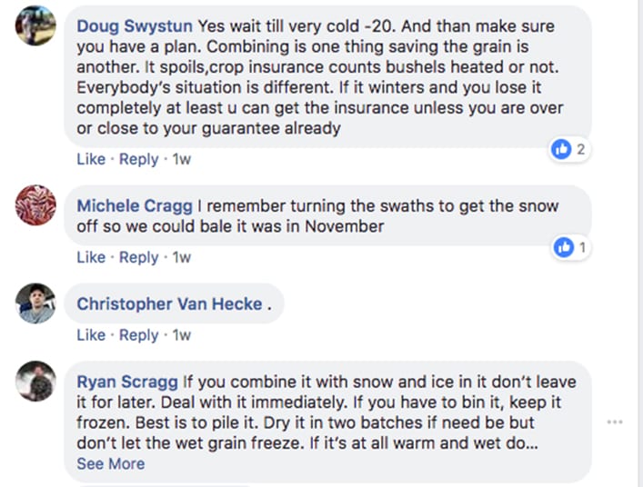The width and height of the screenshot is (643, 487).
Task: Open Ryan Scragg's profile name link
Action: click(127, 383)
